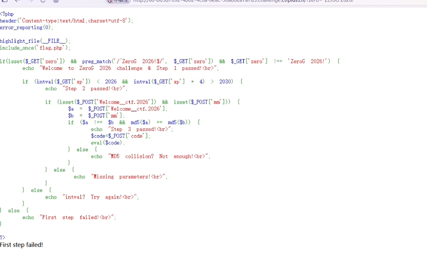Image resolution: width=427 pixels, height=263 pixels.
Task: Click the opening <?php tag
Action: click(x=7, y=14)
